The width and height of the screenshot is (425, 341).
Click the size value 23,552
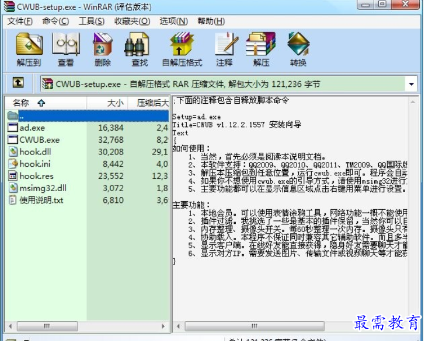[x=111, y=176]
